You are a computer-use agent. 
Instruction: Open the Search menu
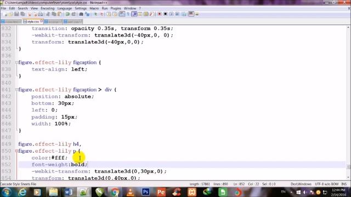pos(23,8)
